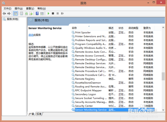Select the Remote Registry service
The height and width of the screenshot is (122, 167).
coord(113,79)
